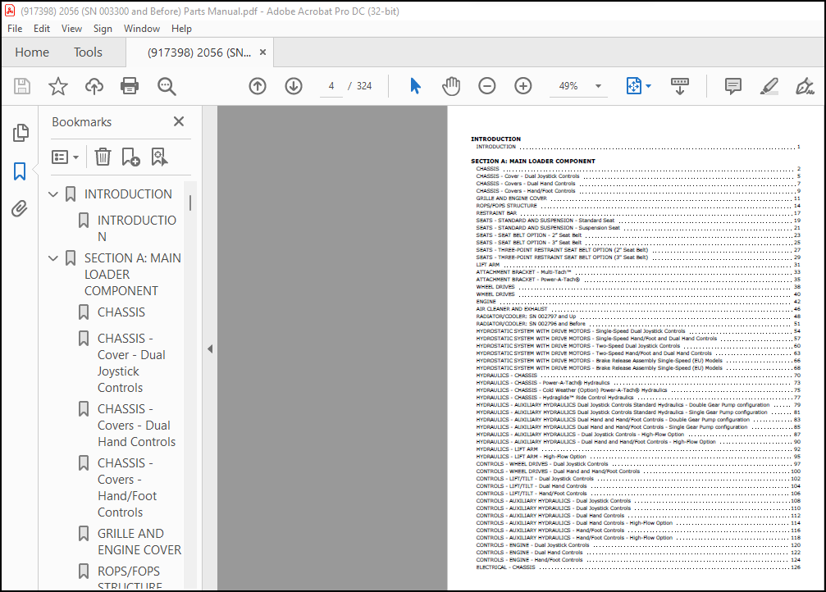The image size is (826, 592).
Task: Click the upload to cloud icon
Action: [x=94, y=86]
